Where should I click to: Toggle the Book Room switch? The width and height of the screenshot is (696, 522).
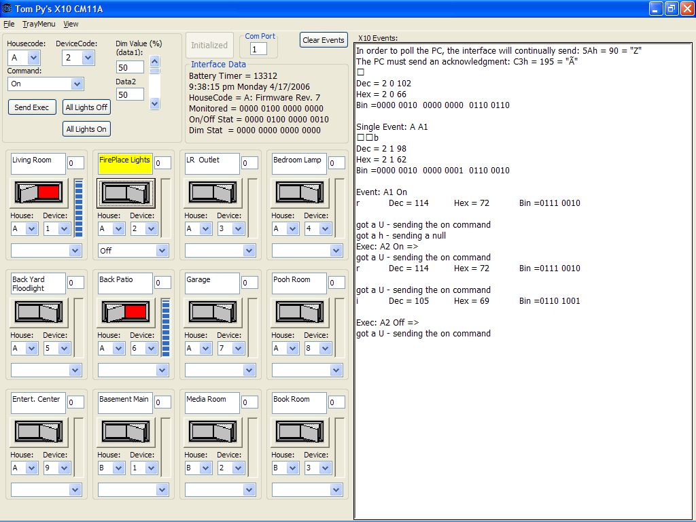click(x=300, y=432)
